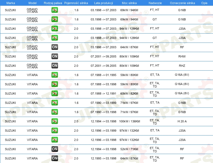This screenshot has height=163, width=213.
Task: Click diesel ON icon in the RHW row
Action: pos(54,56)
